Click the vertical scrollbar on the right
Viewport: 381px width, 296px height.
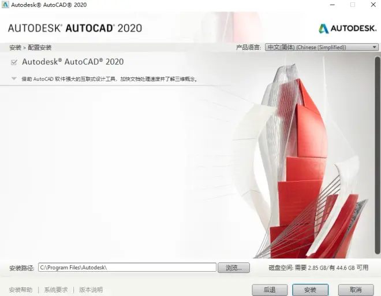click(x=378, y=156)
